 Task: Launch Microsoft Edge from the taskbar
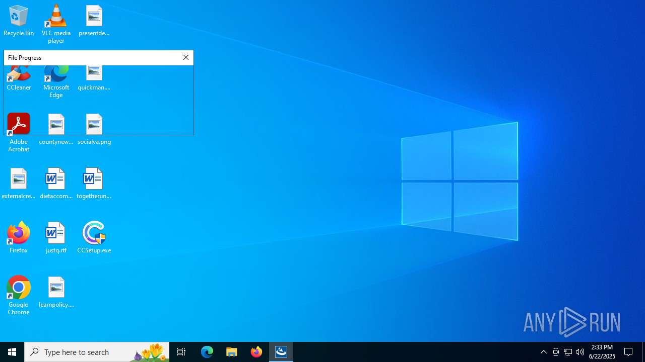(207, 352)
